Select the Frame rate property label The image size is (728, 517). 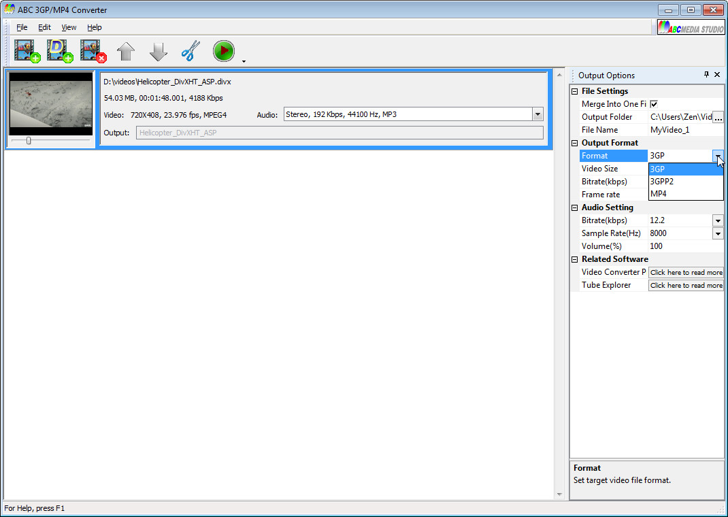tap(601, 195)
